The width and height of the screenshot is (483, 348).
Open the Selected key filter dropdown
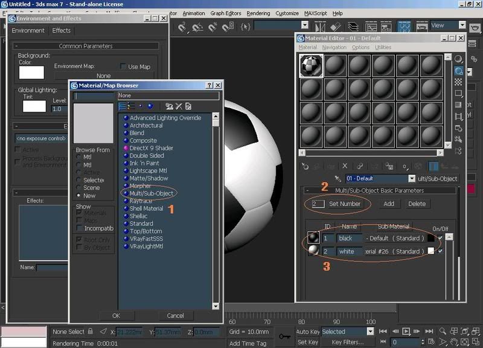click(370, 331)
